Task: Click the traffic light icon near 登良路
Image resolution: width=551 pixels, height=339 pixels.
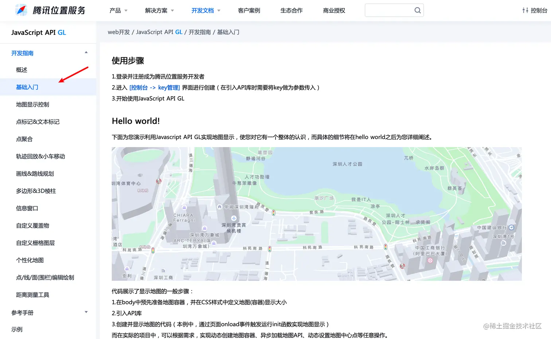Action: pos(273,213)
